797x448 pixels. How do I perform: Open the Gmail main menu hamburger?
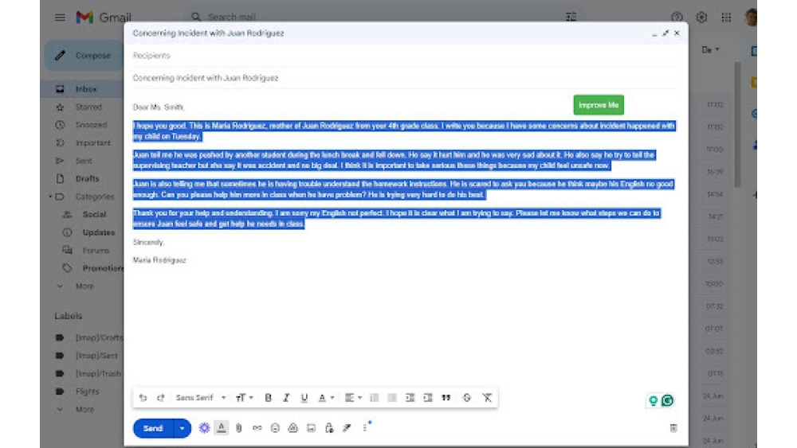tap(60, 18)
